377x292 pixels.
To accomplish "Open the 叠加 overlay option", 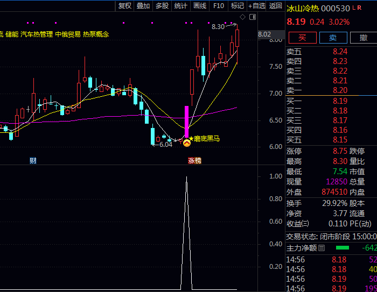I will 143,6.
